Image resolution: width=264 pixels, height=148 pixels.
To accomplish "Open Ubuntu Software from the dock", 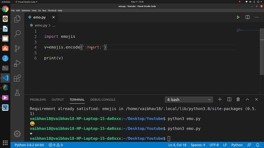I will point(5,49).
